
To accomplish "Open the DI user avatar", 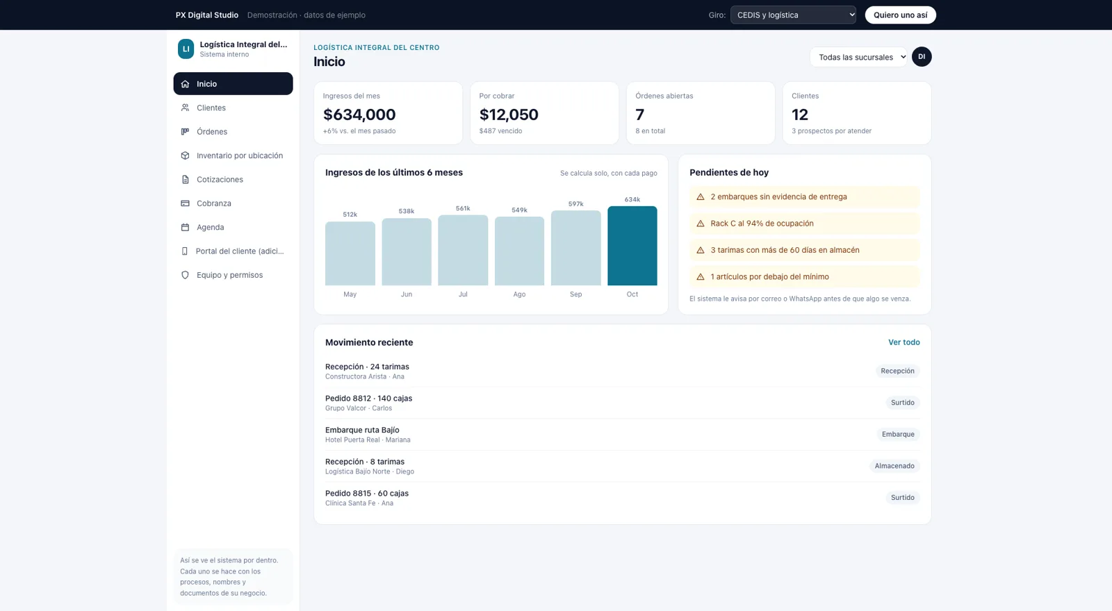I will (922, 57).
